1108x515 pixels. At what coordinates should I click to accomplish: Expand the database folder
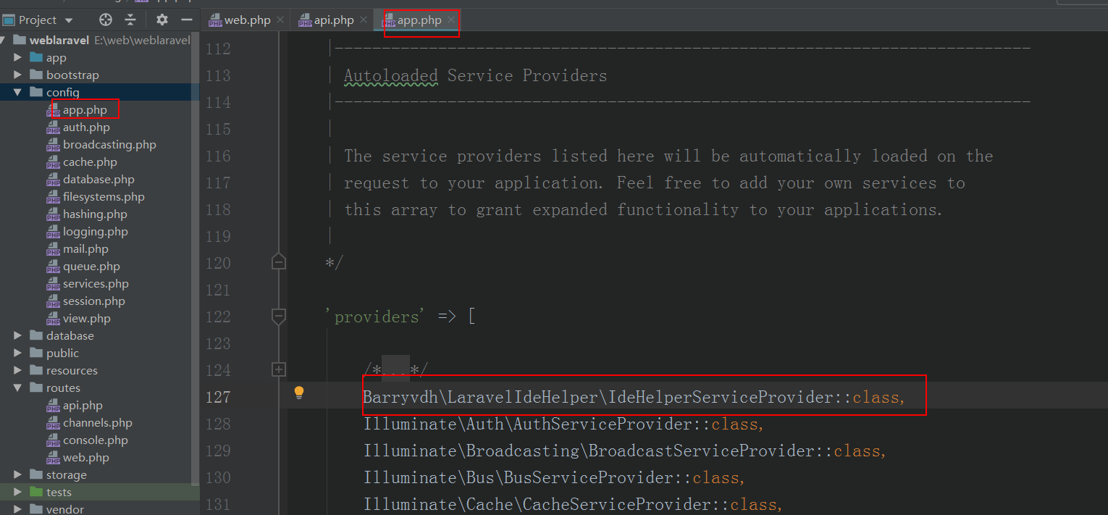coord(18,336)
